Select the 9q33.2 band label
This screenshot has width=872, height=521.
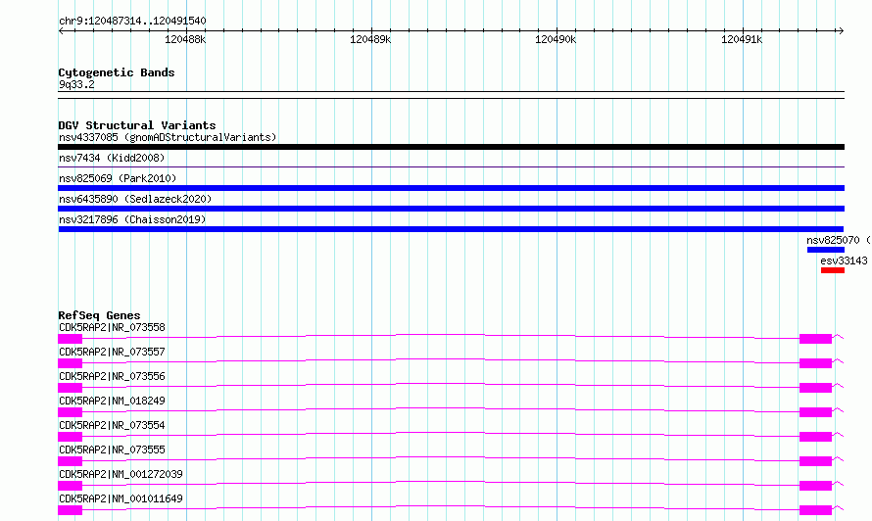click(x=76, y=84)
